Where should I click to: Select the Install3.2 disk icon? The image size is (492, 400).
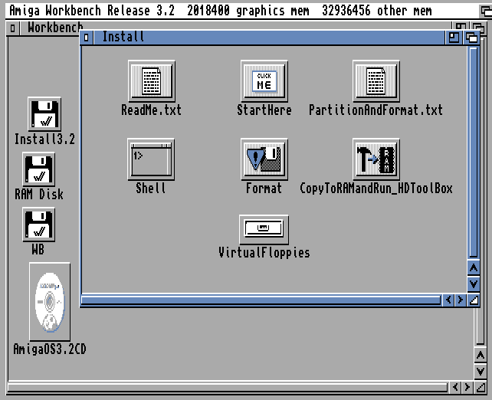44,115
